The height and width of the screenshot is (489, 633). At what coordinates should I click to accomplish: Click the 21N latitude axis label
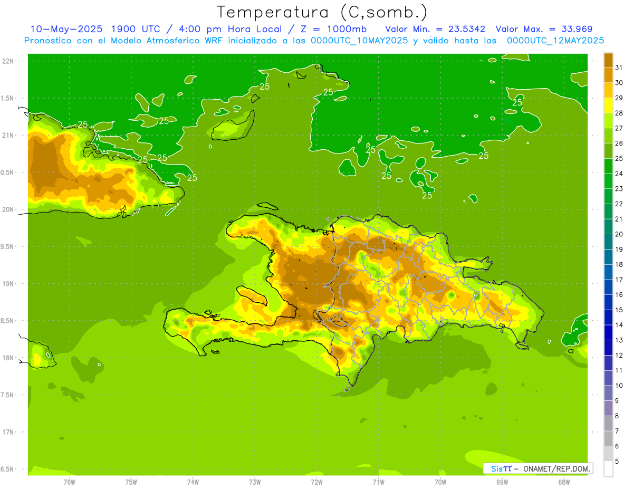pos(7,135)
